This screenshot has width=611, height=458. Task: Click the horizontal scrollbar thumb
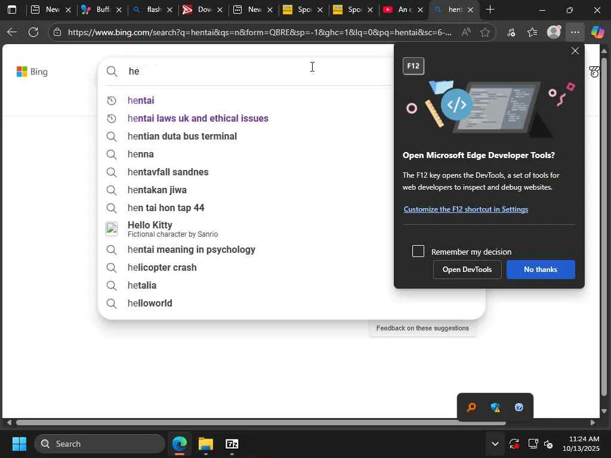(x=261, y=423)
